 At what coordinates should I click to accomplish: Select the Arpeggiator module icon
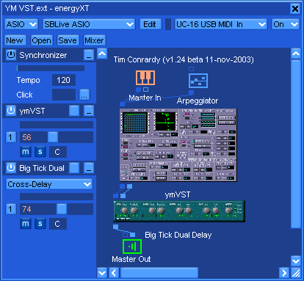198,81
